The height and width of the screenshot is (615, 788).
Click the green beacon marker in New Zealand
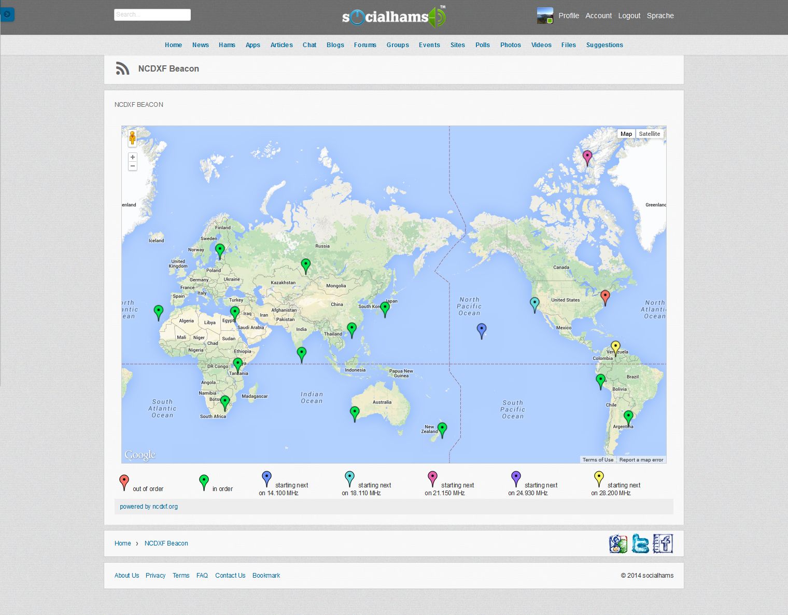(442, 430)
